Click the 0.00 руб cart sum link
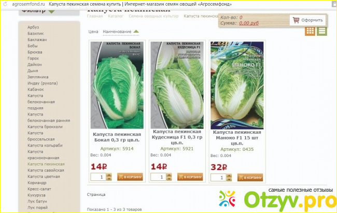 [249, 23]
